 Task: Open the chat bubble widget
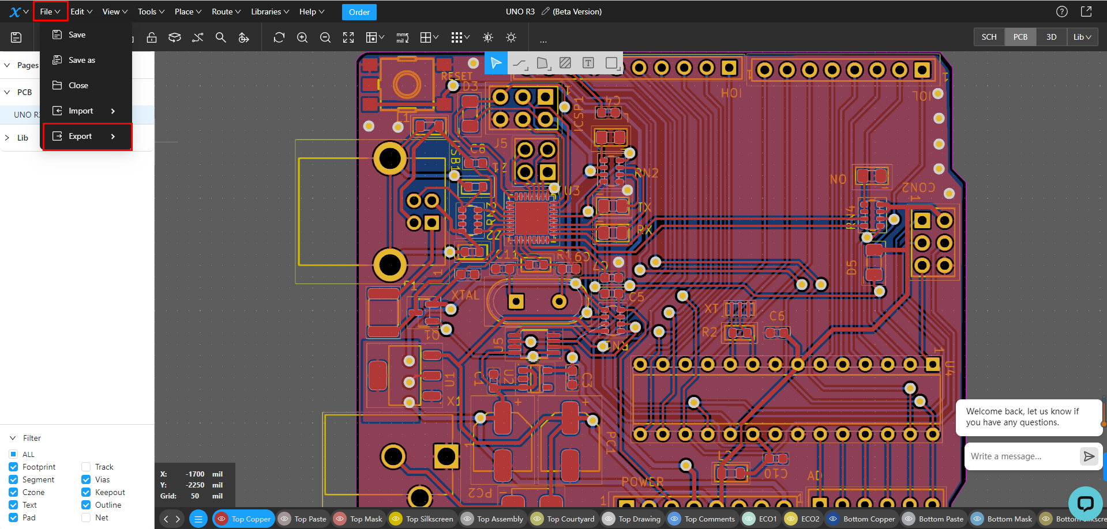tap(1086, 504)
